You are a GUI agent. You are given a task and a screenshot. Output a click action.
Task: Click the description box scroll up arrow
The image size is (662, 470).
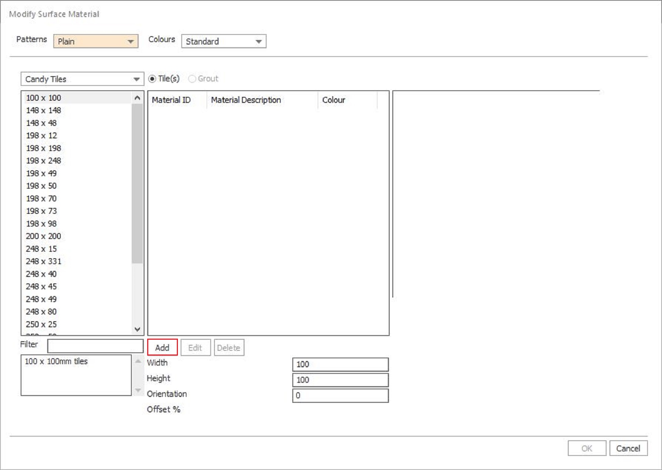point(138,361)
